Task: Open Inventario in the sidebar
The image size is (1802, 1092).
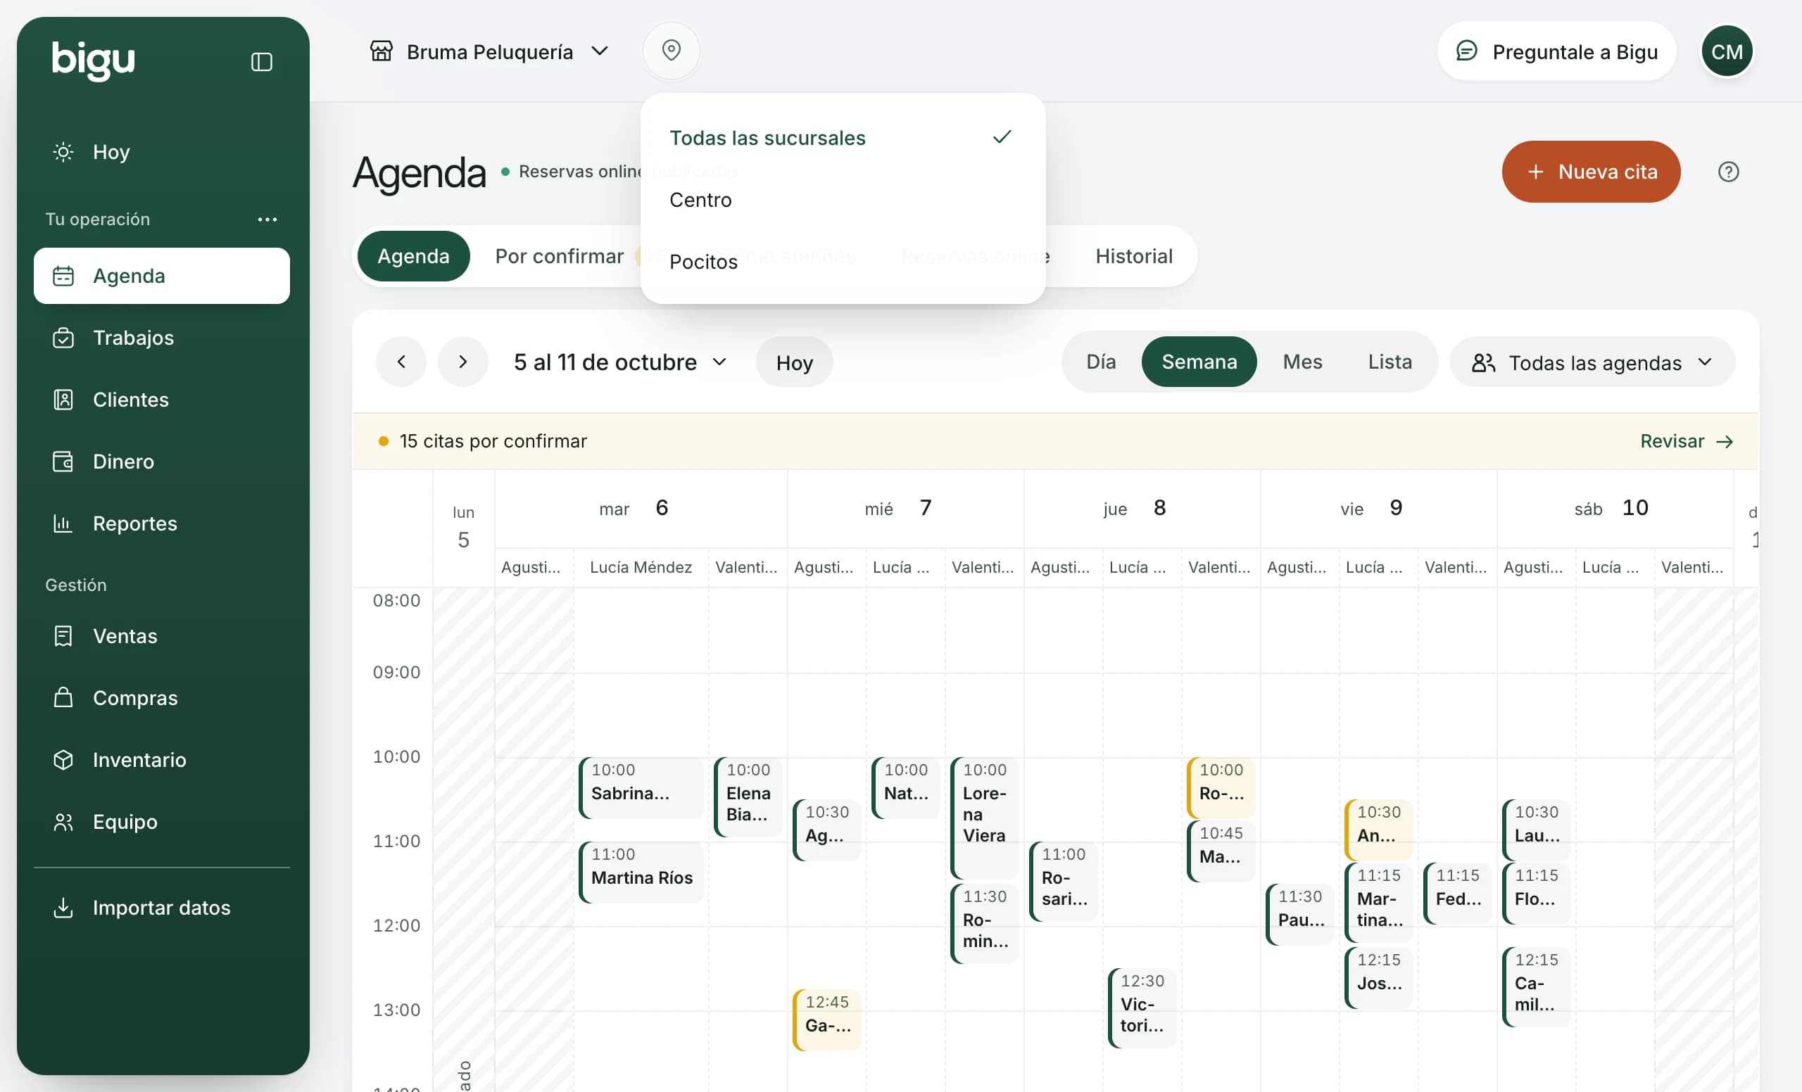Action: coord(162,760)
